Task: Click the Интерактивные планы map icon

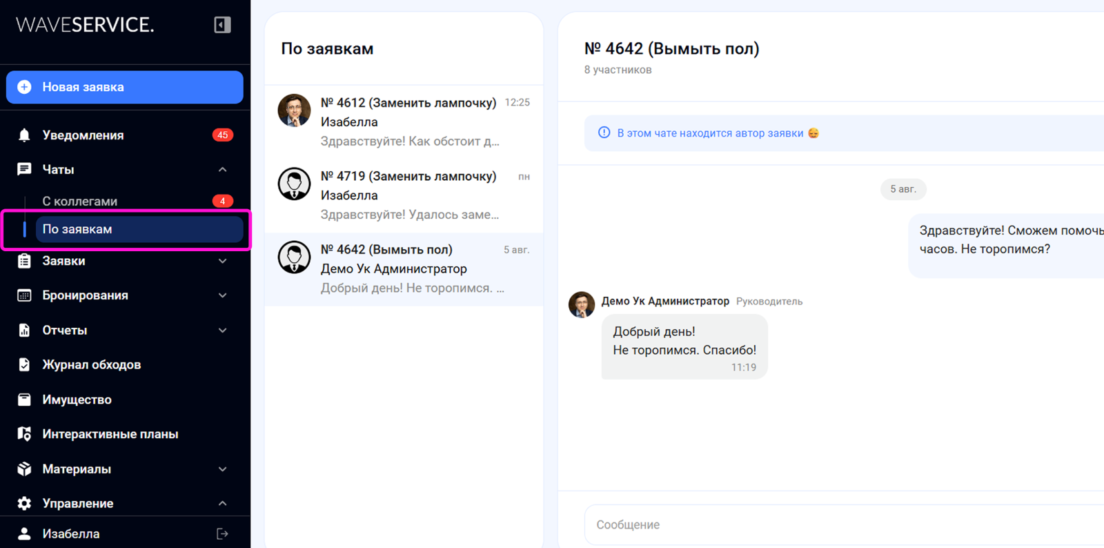Action: 24,434
